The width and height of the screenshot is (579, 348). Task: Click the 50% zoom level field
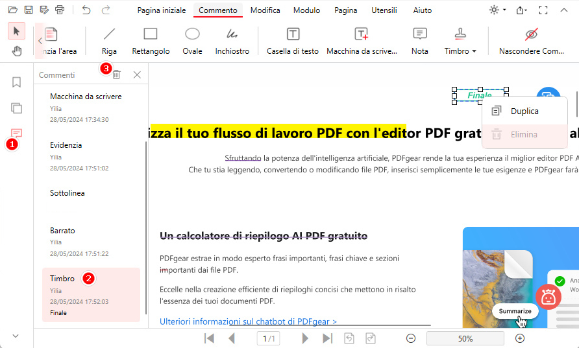point(465,338)
